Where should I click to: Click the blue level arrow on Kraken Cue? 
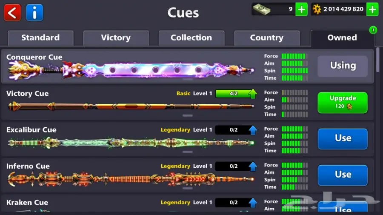click(x=253, y=203)
